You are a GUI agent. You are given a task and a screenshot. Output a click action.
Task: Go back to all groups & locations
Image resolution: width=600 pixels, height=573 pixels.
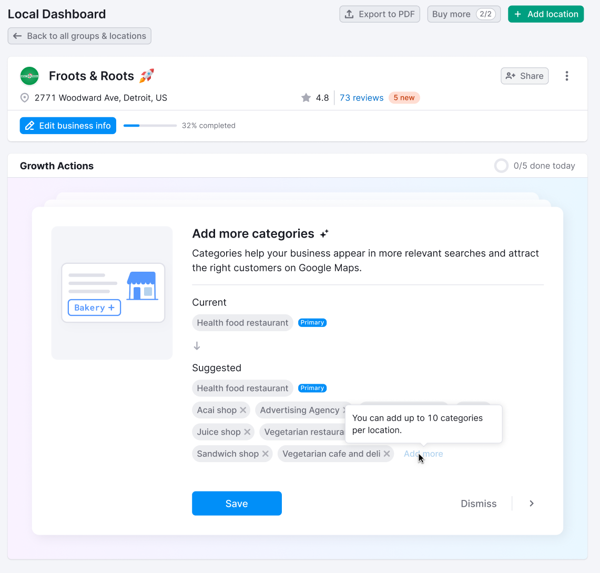point(79,36)
